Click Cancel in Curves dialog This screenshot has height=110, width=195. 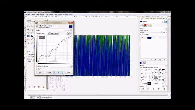[x=68, y=73]
